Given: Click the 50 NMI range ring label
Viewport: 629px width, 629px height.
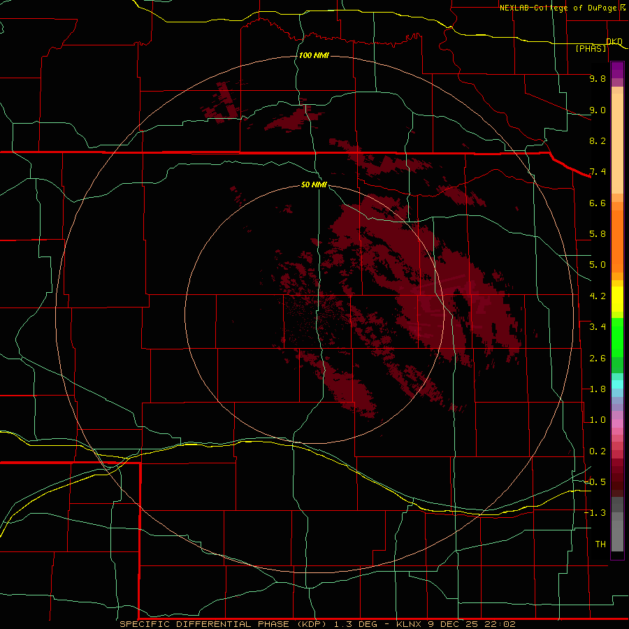Looking at the screenshot, I should (x=314, y=185).
